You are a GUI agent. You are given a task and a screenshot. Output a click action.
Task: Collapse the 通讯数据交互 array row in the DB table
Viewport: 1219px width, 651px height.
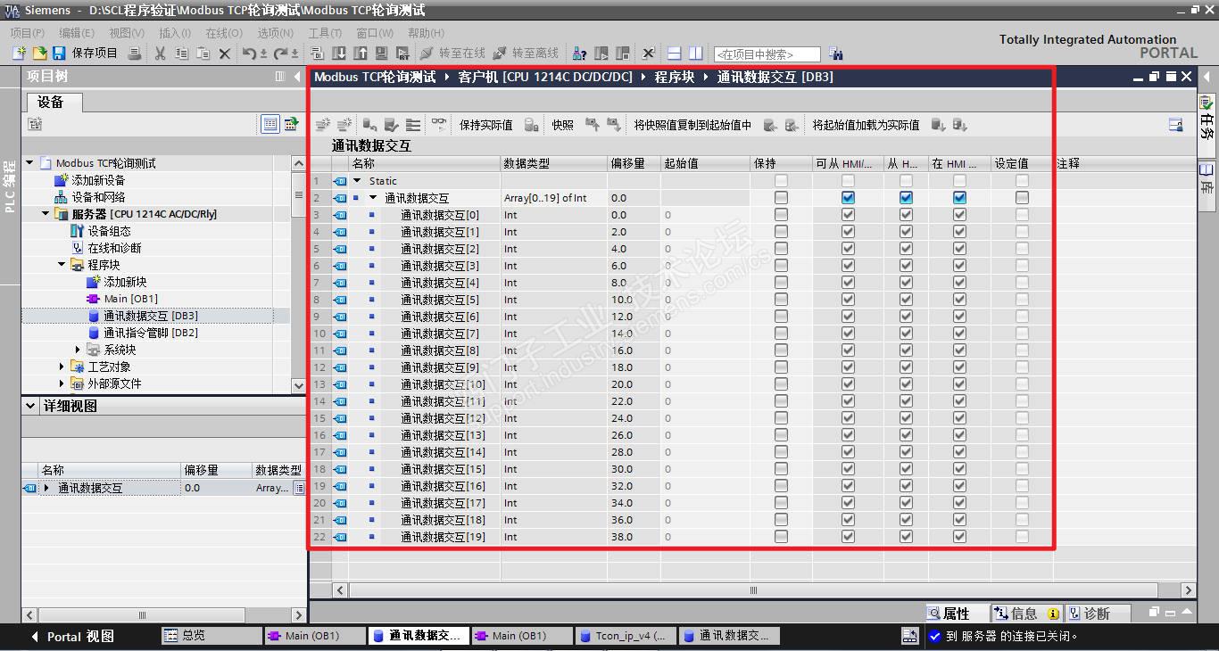point(373,198)
